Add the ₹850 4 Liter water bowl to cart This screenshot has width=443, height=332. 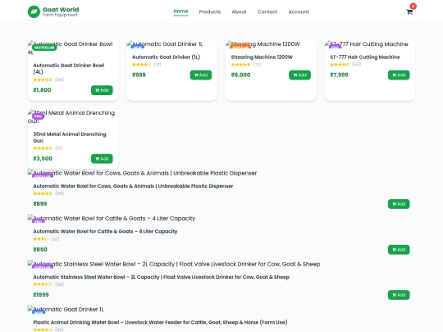(x=399, y=249)
